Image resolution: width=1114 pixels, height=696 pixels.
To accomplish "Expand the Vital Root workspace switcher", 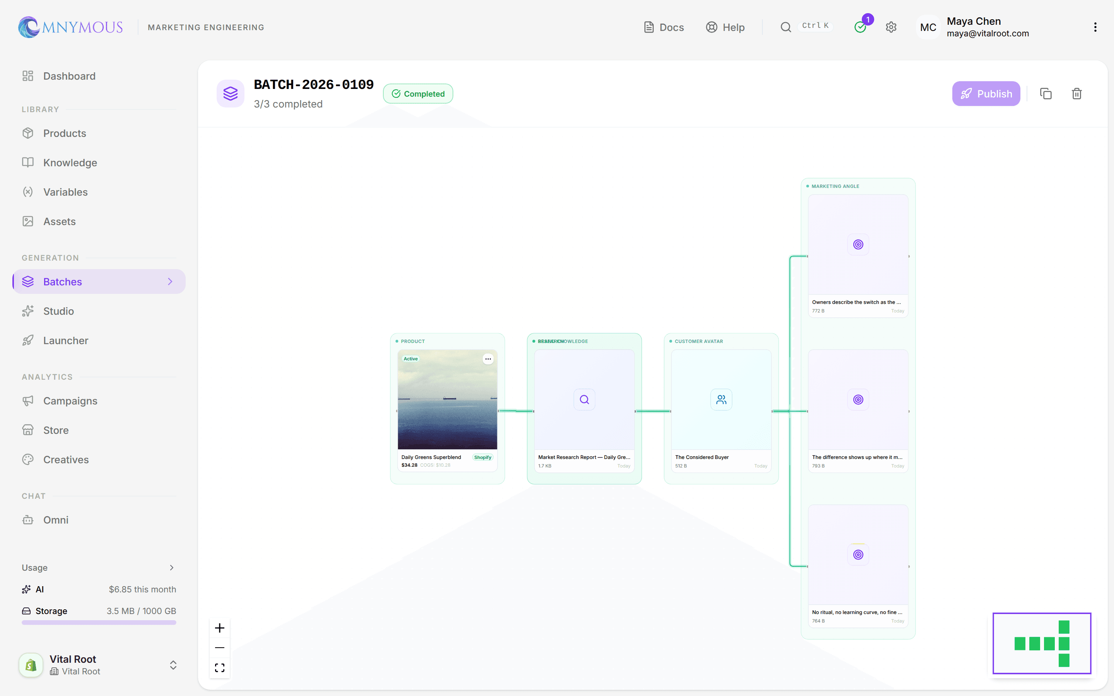I will point(173,665).
